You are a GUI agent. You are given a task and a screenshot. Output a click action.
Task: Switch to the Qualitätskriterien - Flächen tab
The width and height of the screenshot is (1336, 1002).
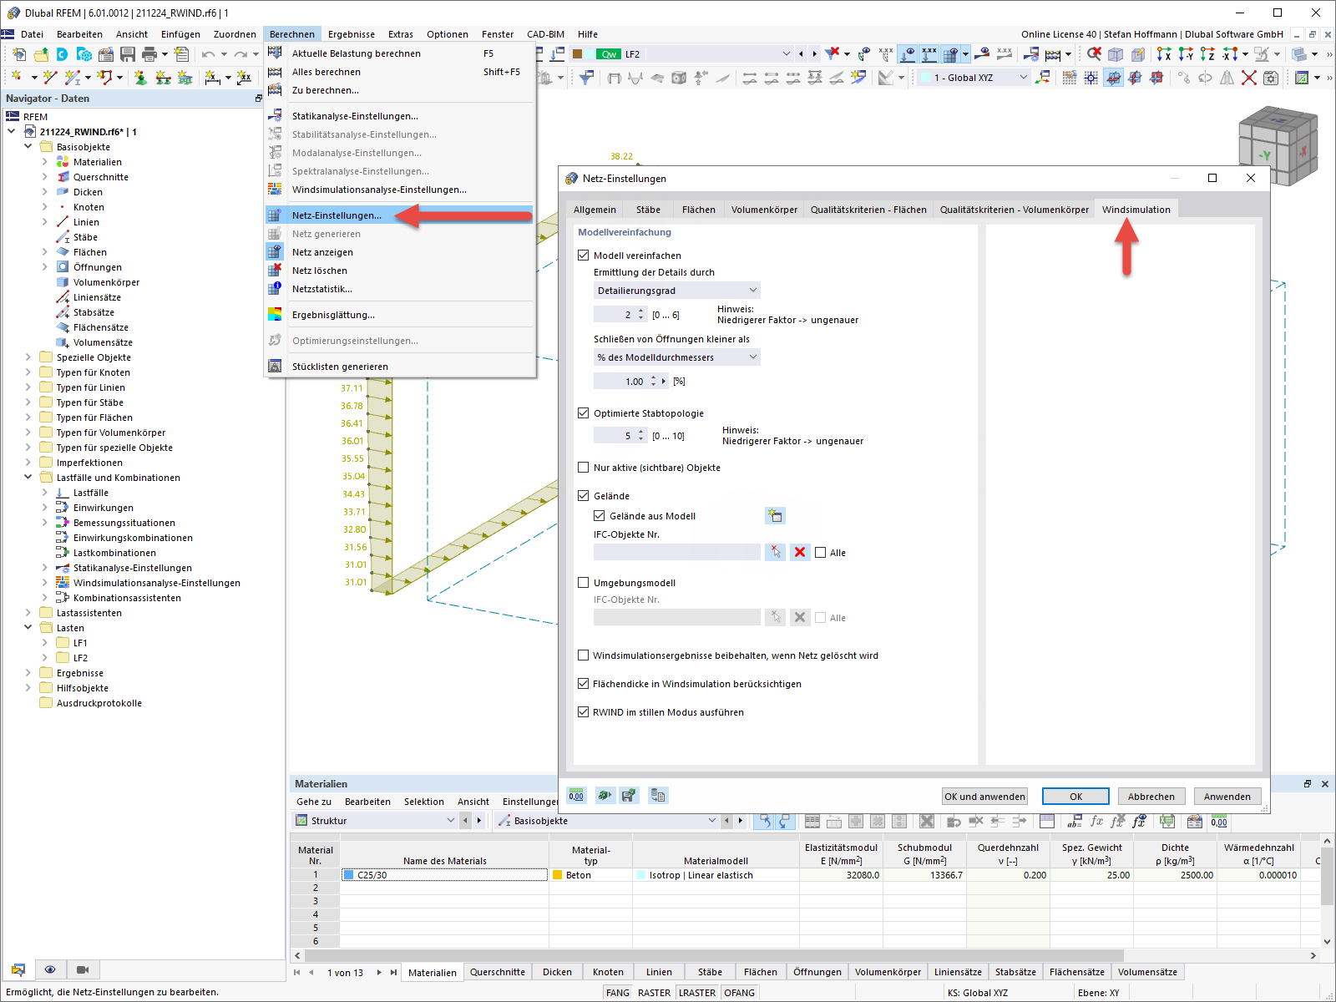click(868, 209)
